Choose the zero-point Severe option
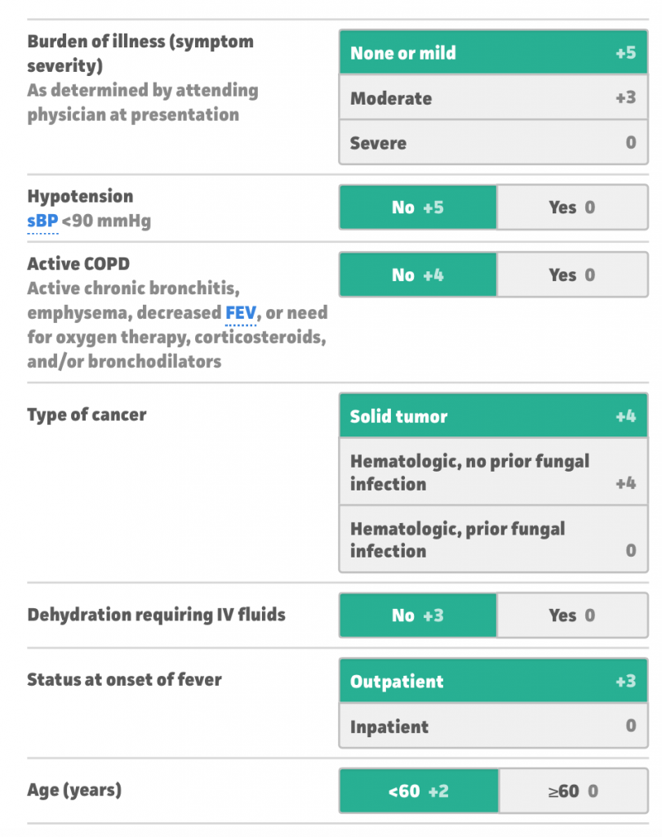The width and height of the screenshot is (662, 837). (493, 142)
